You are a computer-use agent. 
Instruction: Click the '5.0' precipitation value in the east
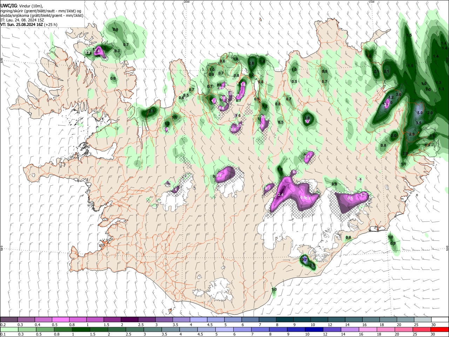420,113
